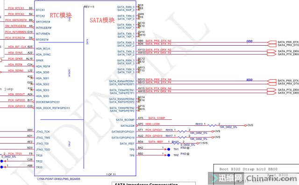Click the PCH_TP25 net label

point(15,154)
